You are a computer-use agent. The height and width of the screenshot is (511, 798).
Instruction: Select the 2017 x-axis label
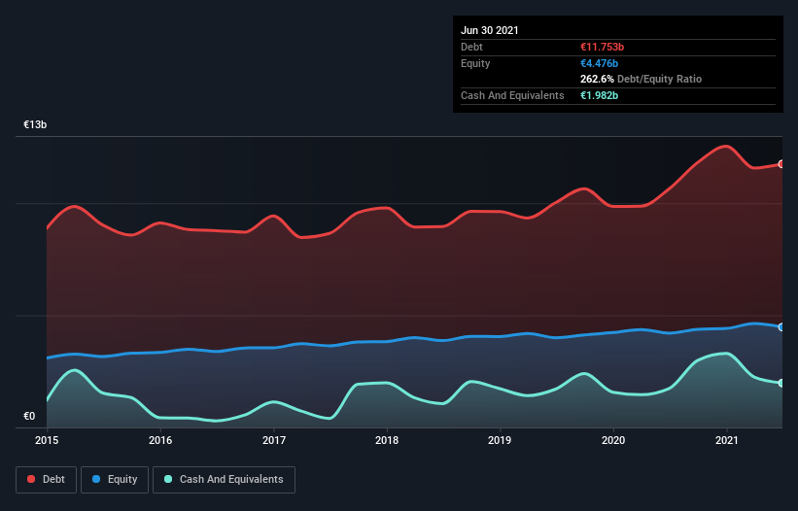point(274,440)
